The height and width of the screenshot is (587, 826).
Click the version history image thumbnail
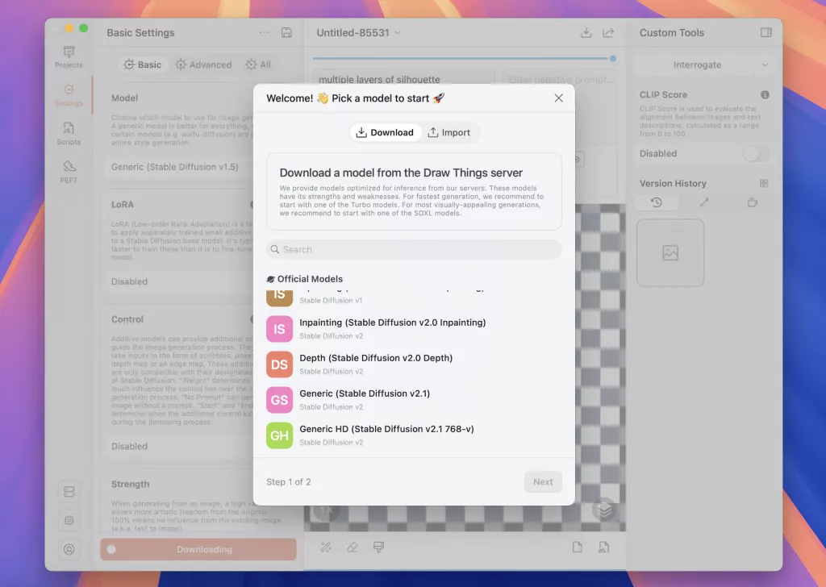(x=670, y=253)
